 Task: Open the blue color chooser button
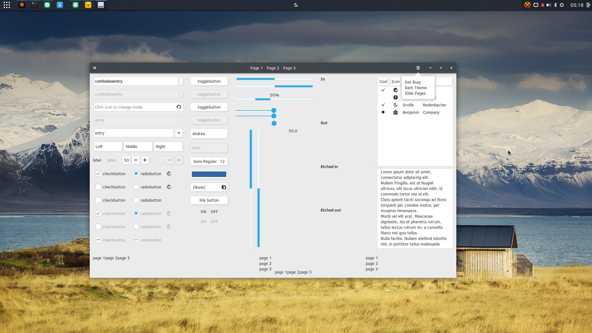[209, 174]
